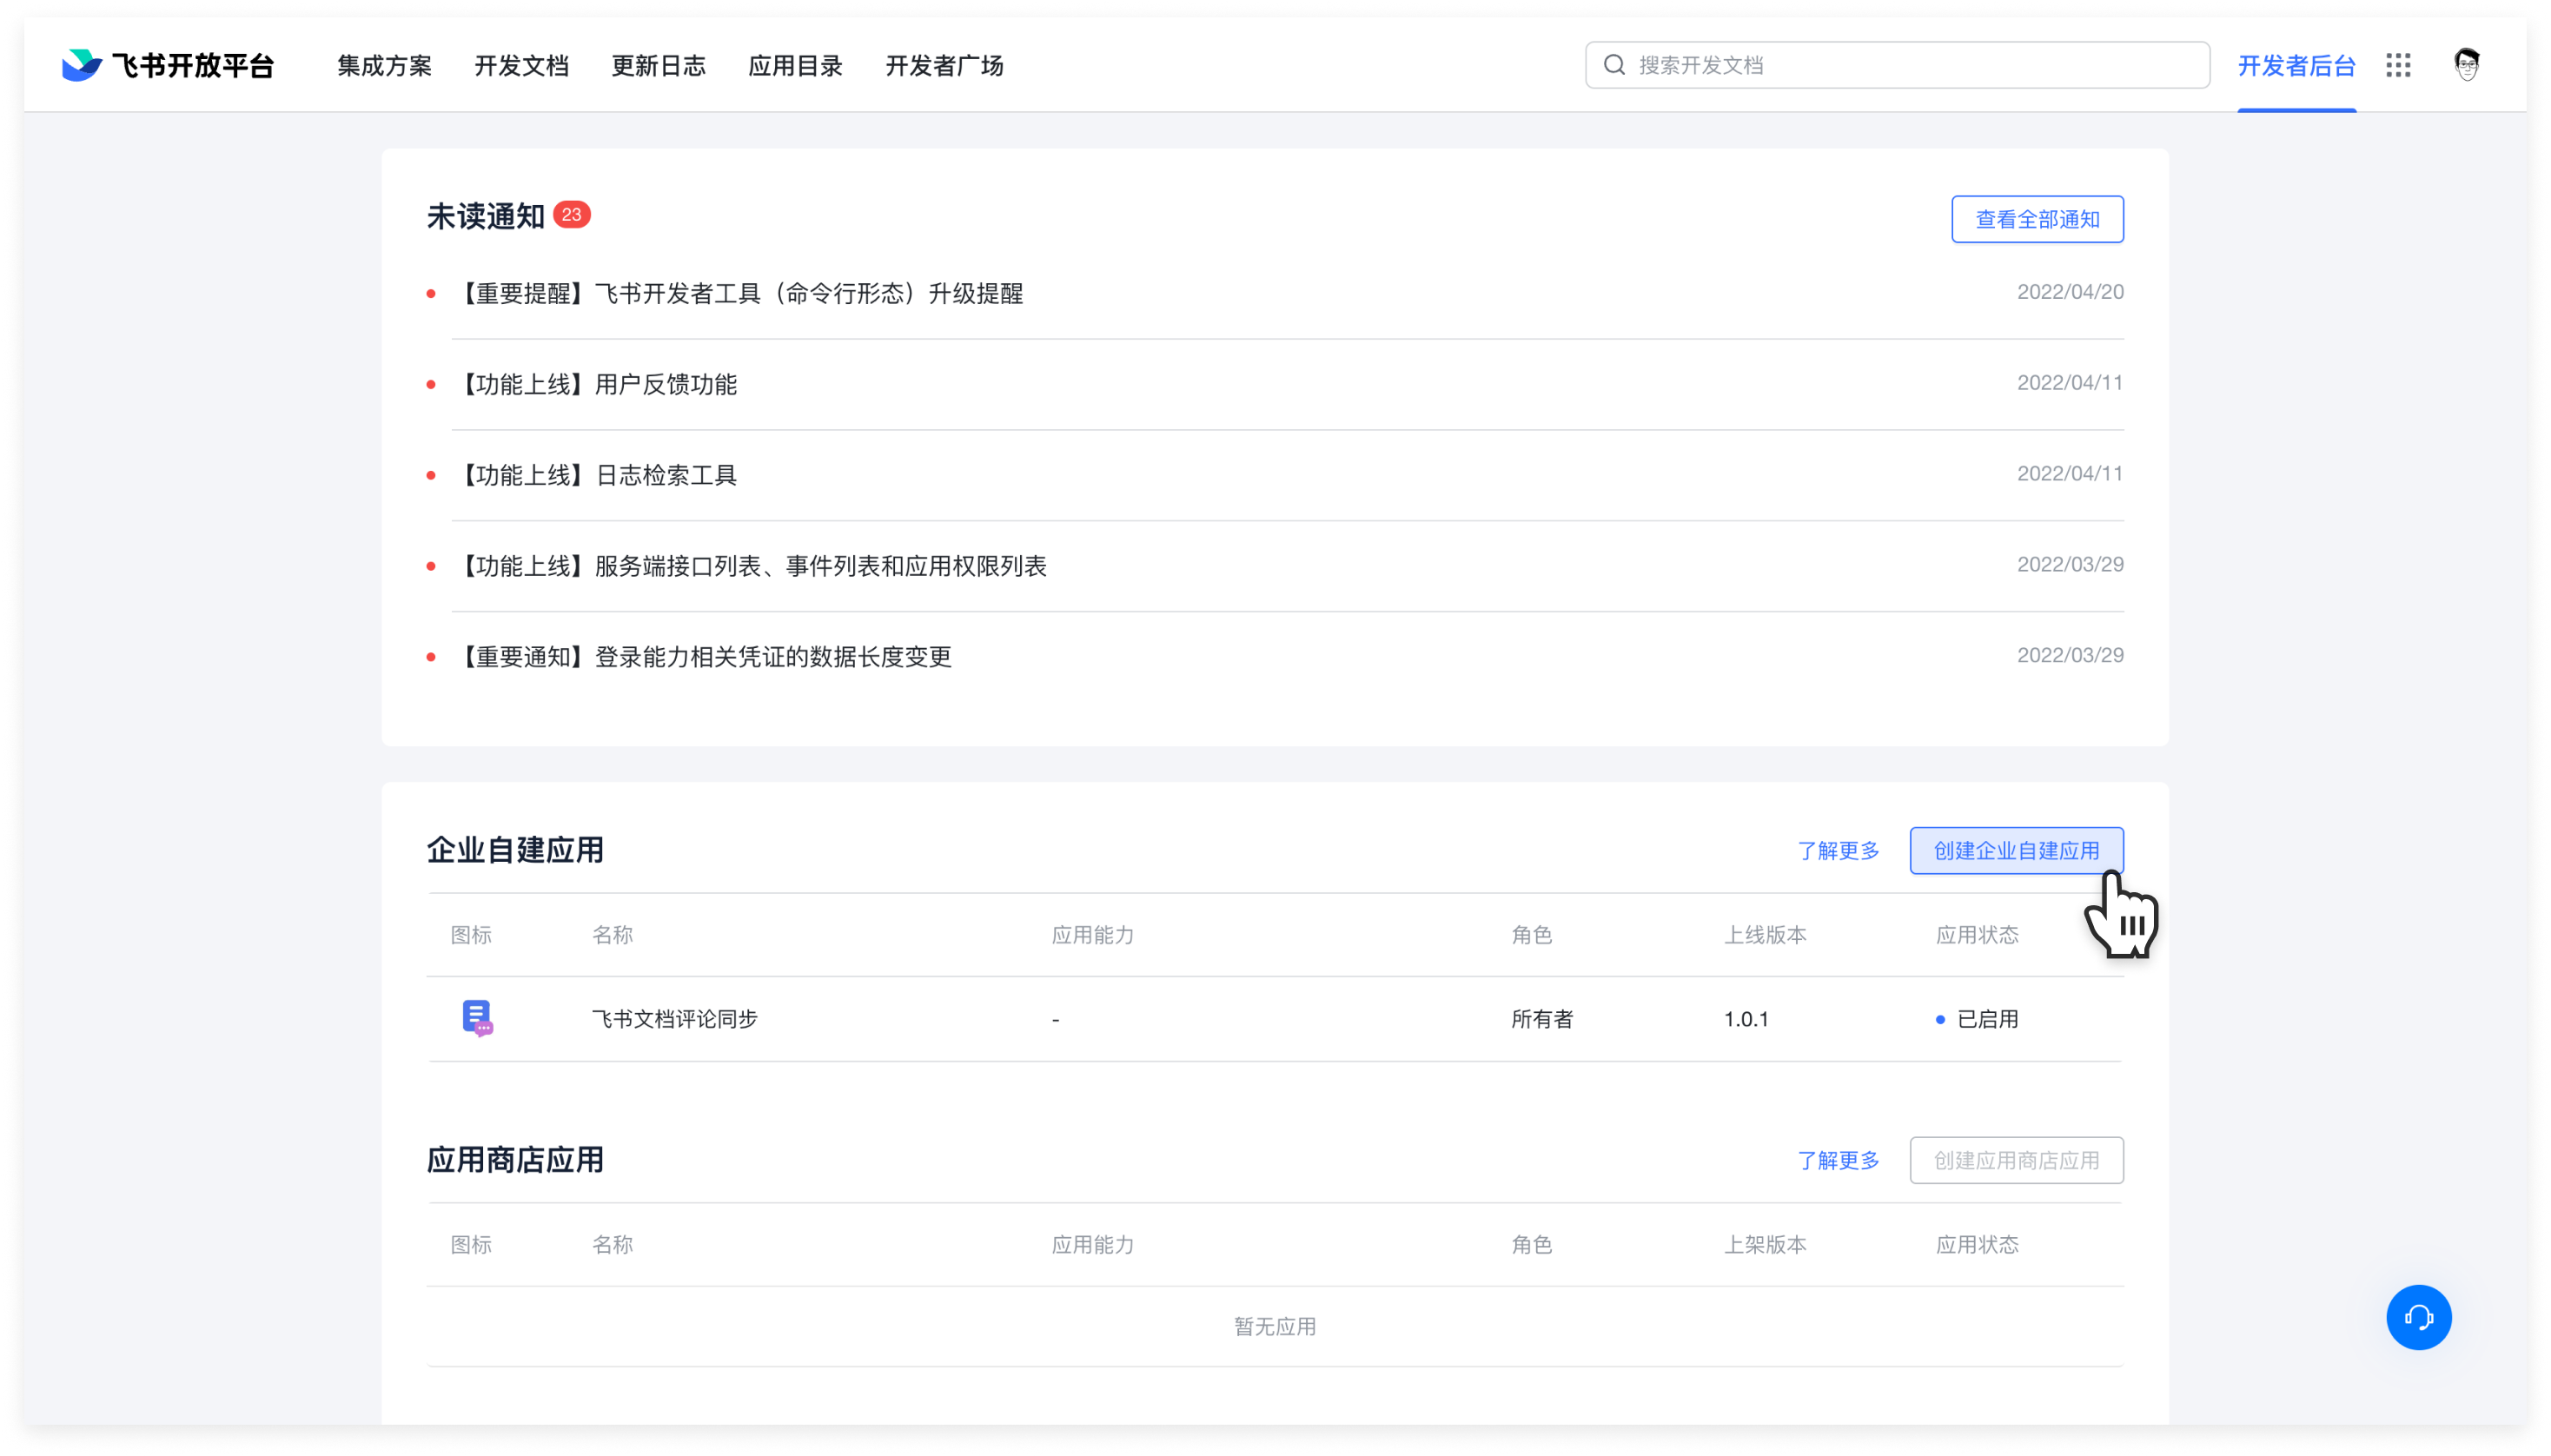Click the 所有者 role cell
2551x1456 pixels.
pos(1541,1019)
